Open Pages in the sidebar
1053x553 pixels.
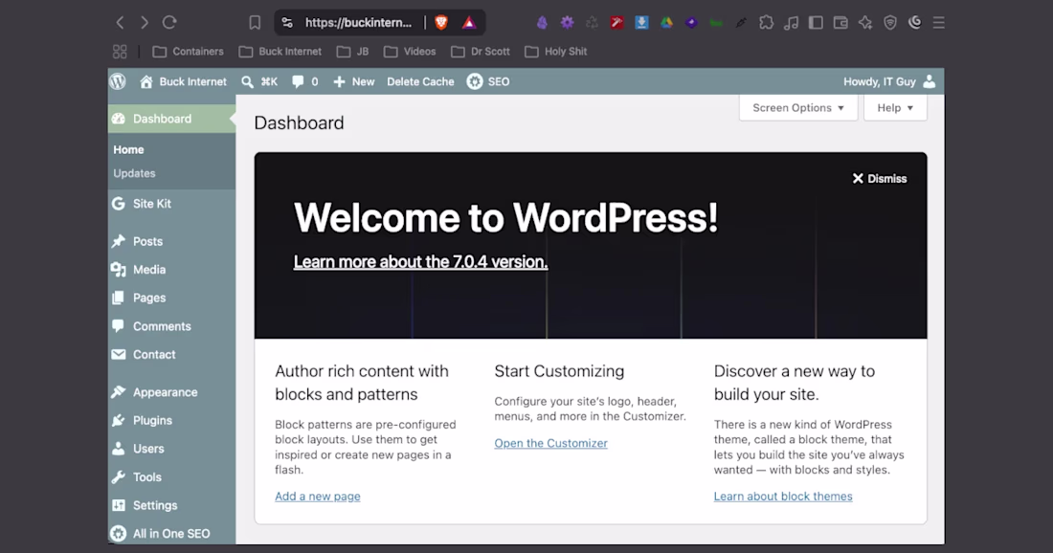point(172,298)
